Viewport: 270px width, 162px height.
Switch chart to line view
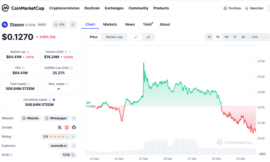tap(136, 37)
